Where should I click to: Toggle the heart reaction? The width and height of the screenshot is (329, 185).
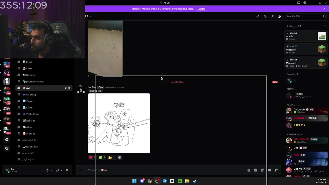[x=92, y=158]
